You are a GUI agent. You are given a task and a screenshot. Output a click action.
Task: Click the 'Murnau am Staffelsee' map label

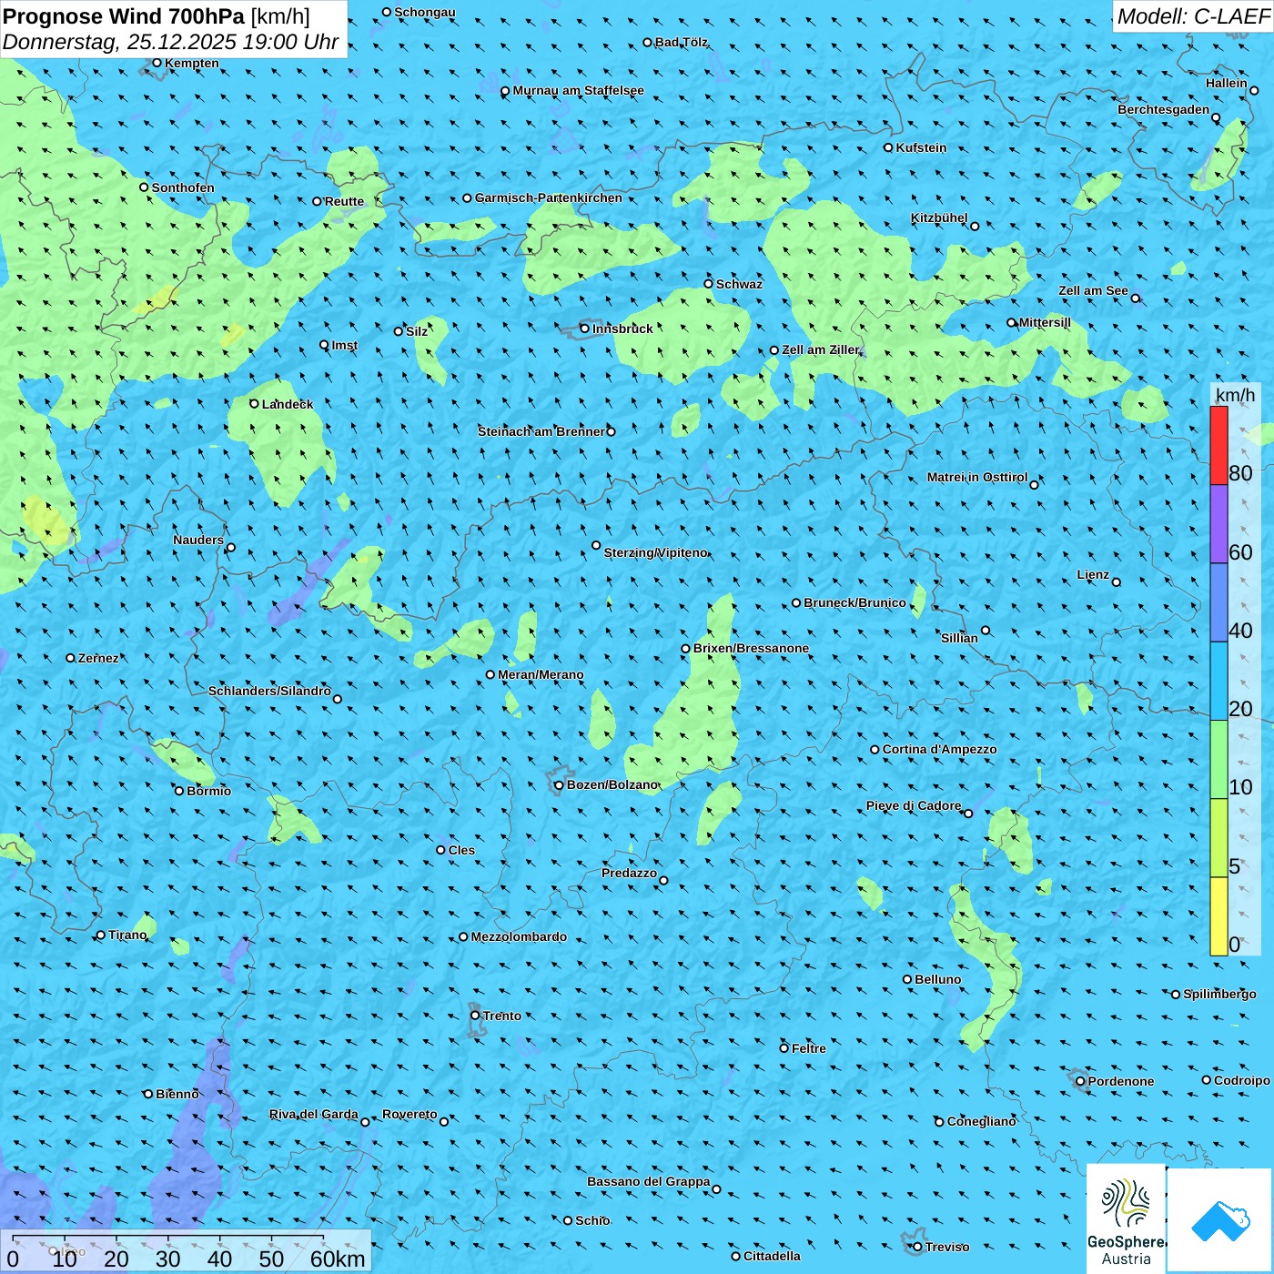tap(578, 90)
